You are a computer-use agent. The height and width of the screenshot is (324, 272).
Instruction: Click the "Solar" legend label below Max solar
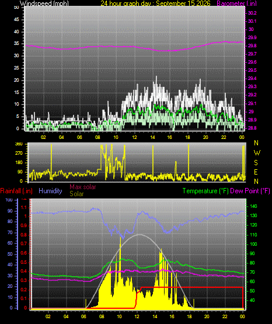click(x=76, y=194)
